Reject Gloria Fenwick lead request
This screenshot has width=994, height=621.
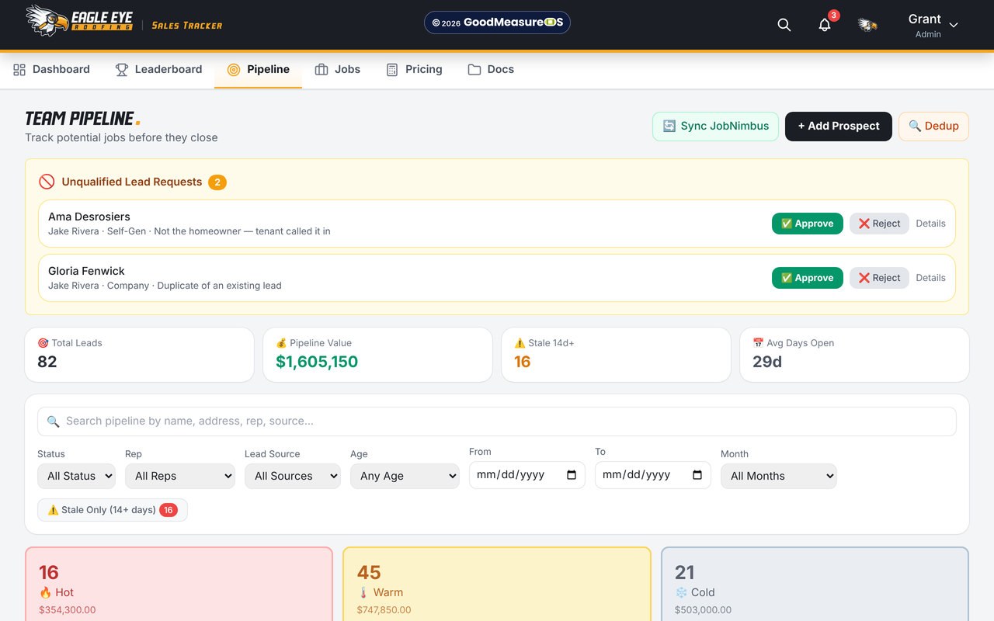tap(879, 278)
